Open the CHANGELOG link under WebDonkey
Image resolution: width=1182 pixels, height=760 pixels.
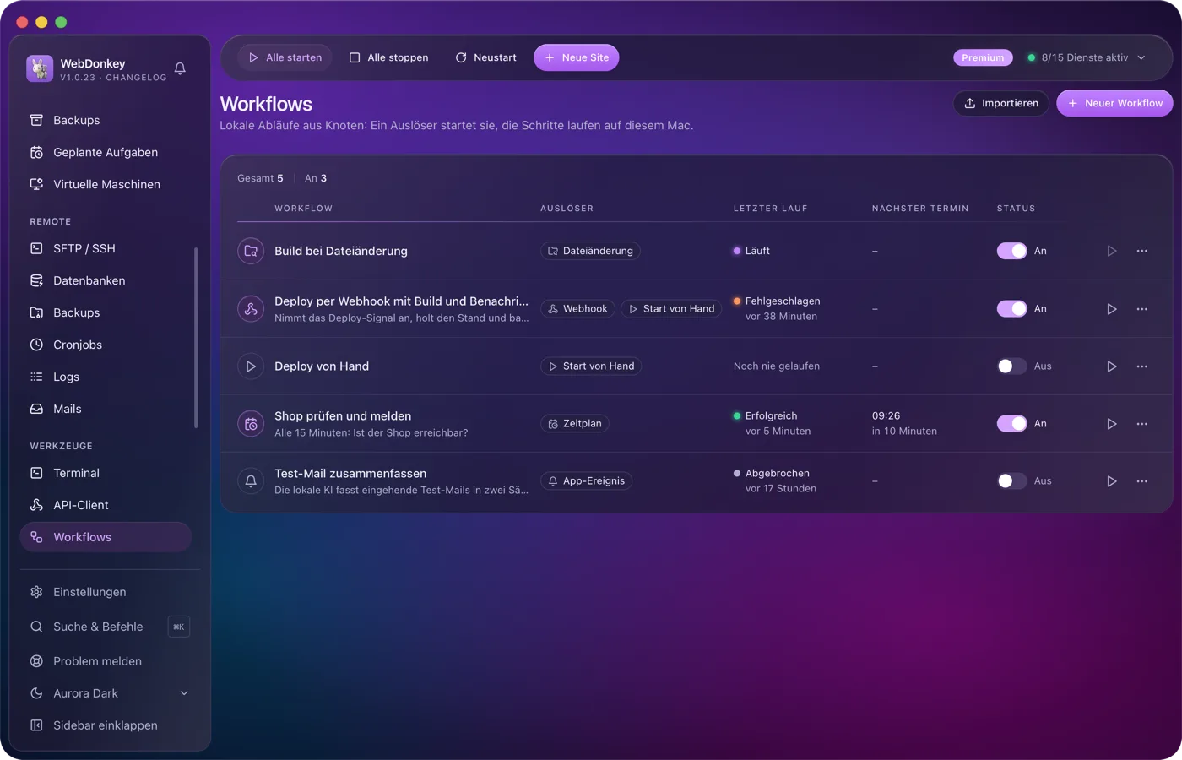point(136,78)
